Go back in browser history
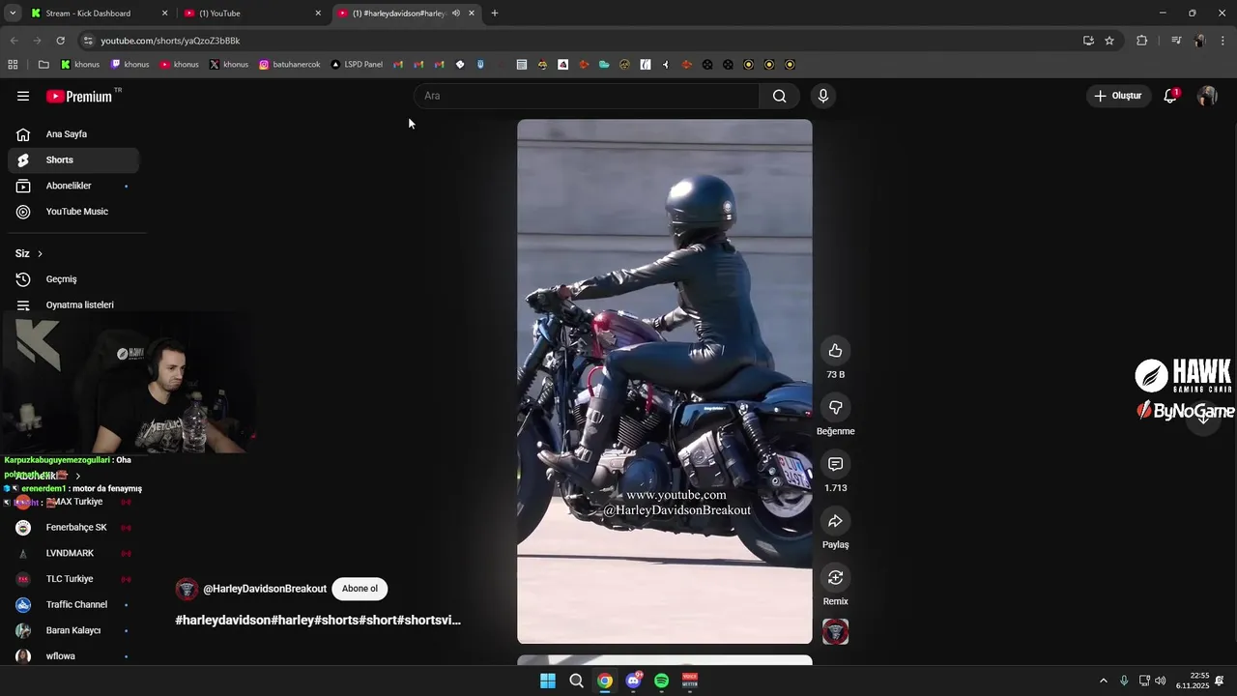 [14, 41]
